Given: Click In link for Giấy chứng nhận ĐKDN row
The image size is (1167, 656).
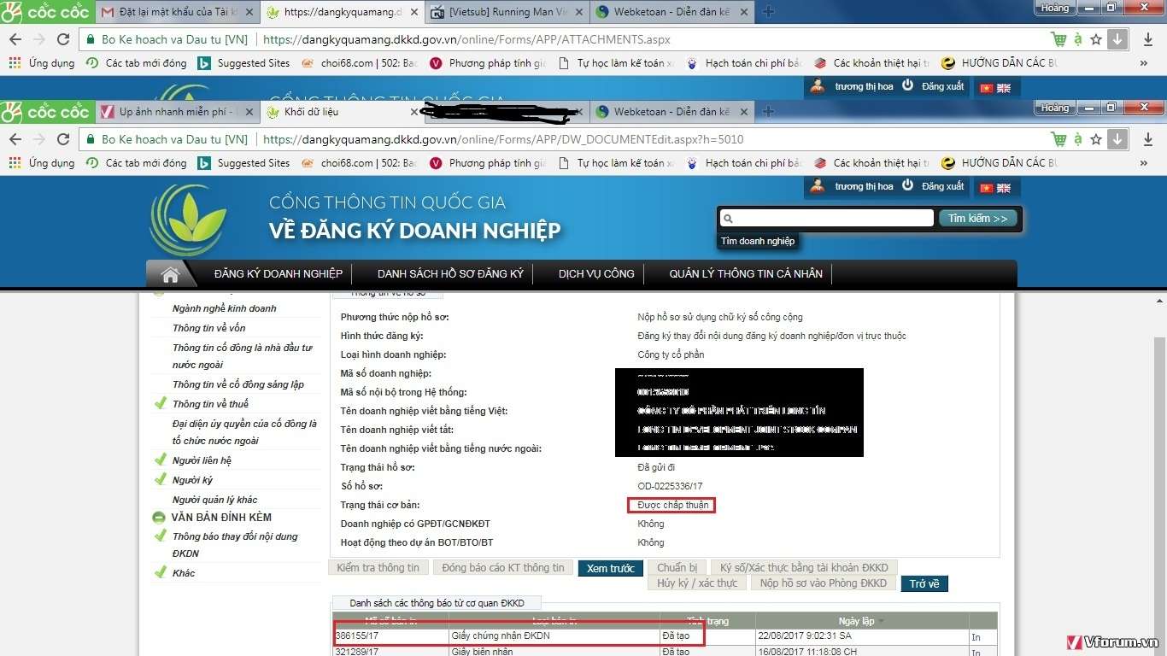Looking at the screenshot, I should pos(976,637).
